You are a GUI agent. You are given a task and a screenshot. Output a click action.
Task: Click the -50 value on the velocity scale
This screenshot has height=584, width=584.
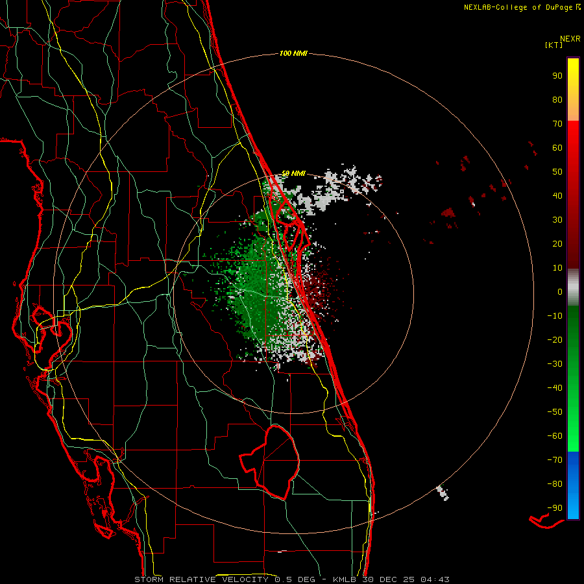(x=555, y=412)
